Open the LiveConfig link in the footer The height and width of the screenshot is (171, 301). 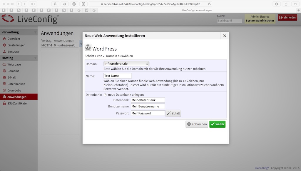[x=262, y=168]
